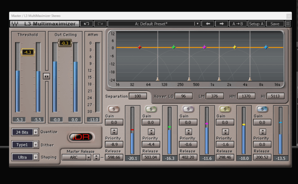Click the blue band threshold marker slider
298x184 pixels.
[280, 123]
